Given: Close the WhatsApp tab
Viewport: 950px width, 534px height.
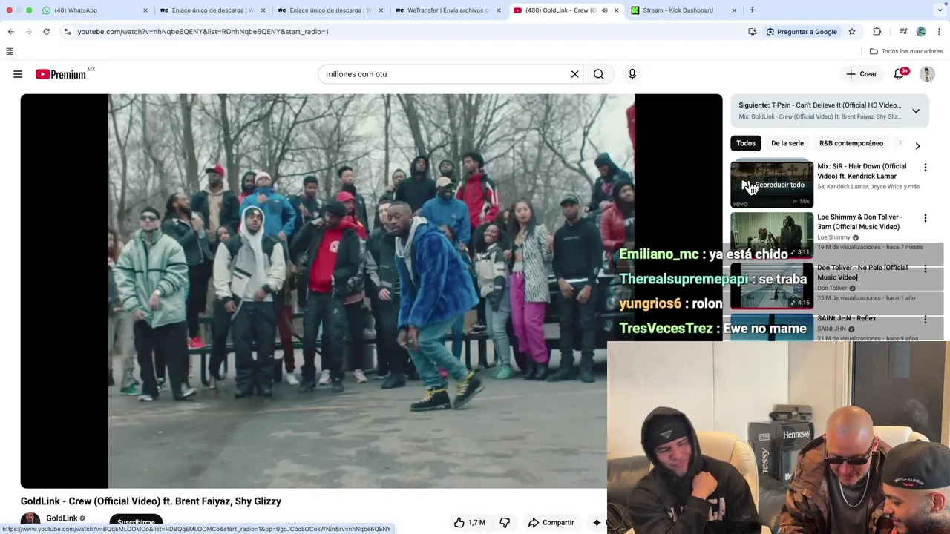Looking at the screenshot, I should [145, 10].
